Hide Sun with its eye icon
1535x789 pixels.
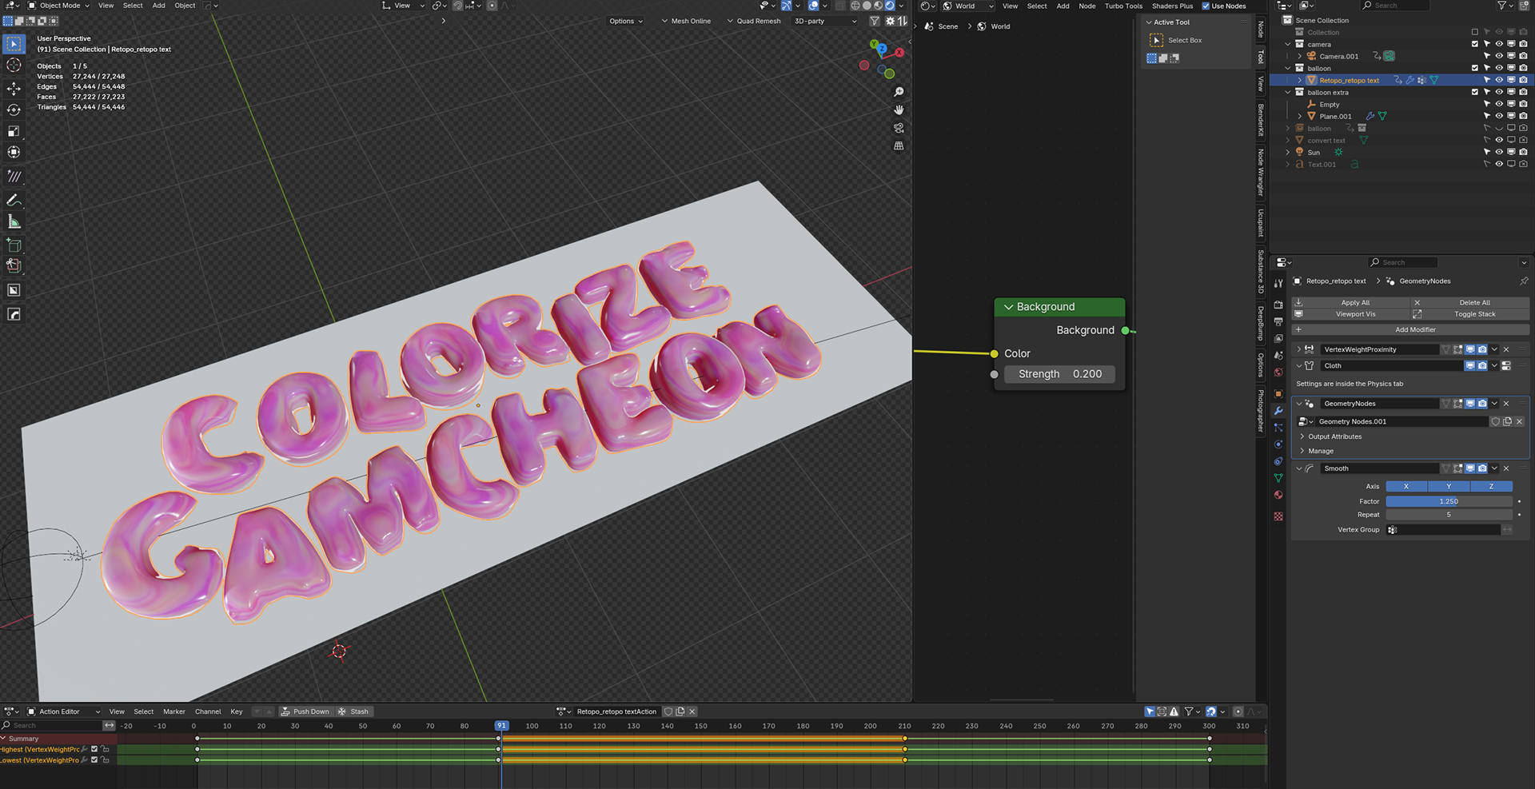click(x=1499, y=152)
